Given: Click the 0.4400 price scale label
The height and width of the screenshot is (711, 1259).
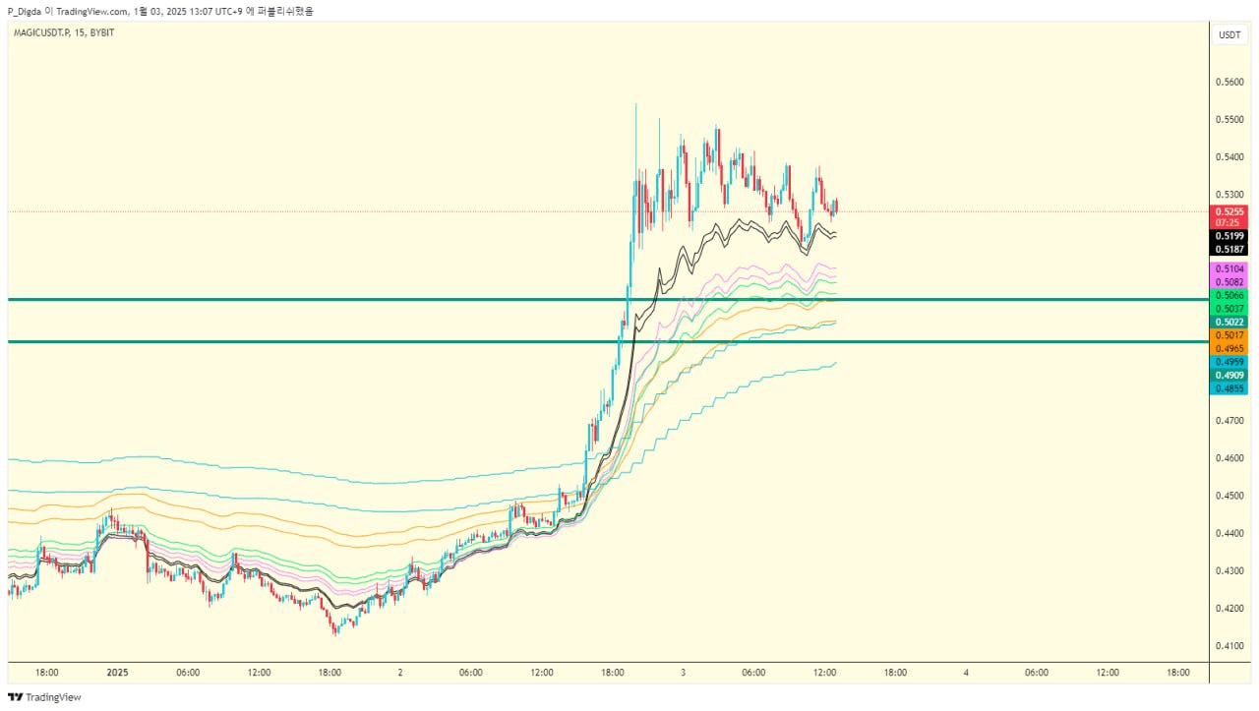Looking at the screenshot, I should tap(1229, 533).
